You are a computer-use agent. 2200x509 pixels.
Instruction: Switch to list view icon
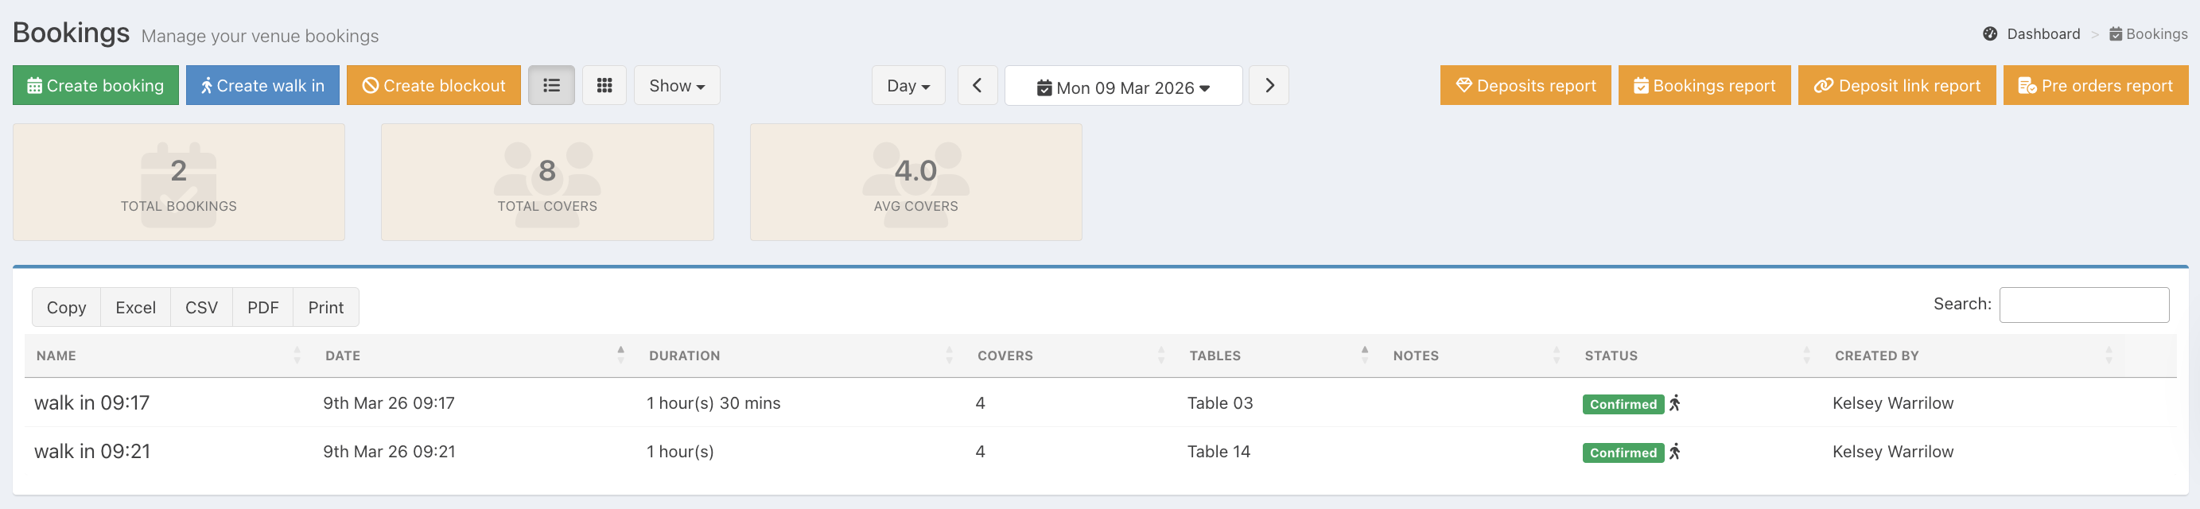(551, 85)
